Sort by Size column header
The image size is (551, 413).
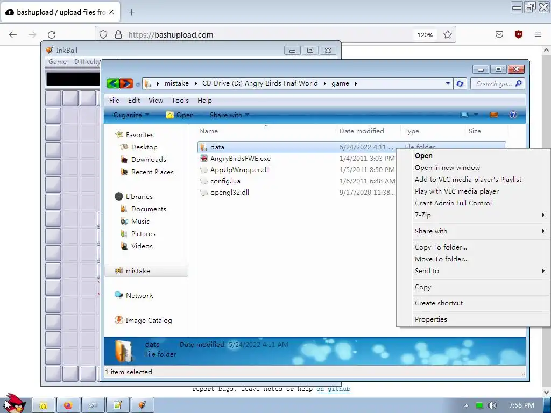coord(486,131)
